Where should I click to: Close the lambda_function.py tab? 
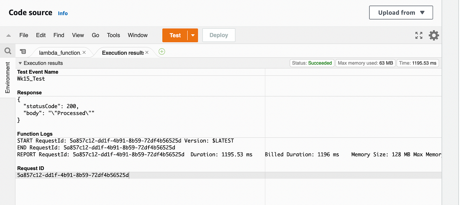pyautogui.click(x=84, y=52)
